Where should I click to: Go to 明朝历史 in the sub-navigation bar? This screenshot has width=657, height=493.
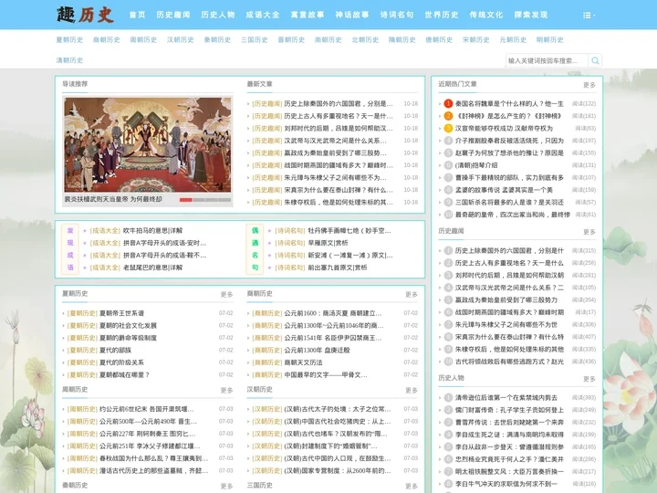click(x=549, y=40)
